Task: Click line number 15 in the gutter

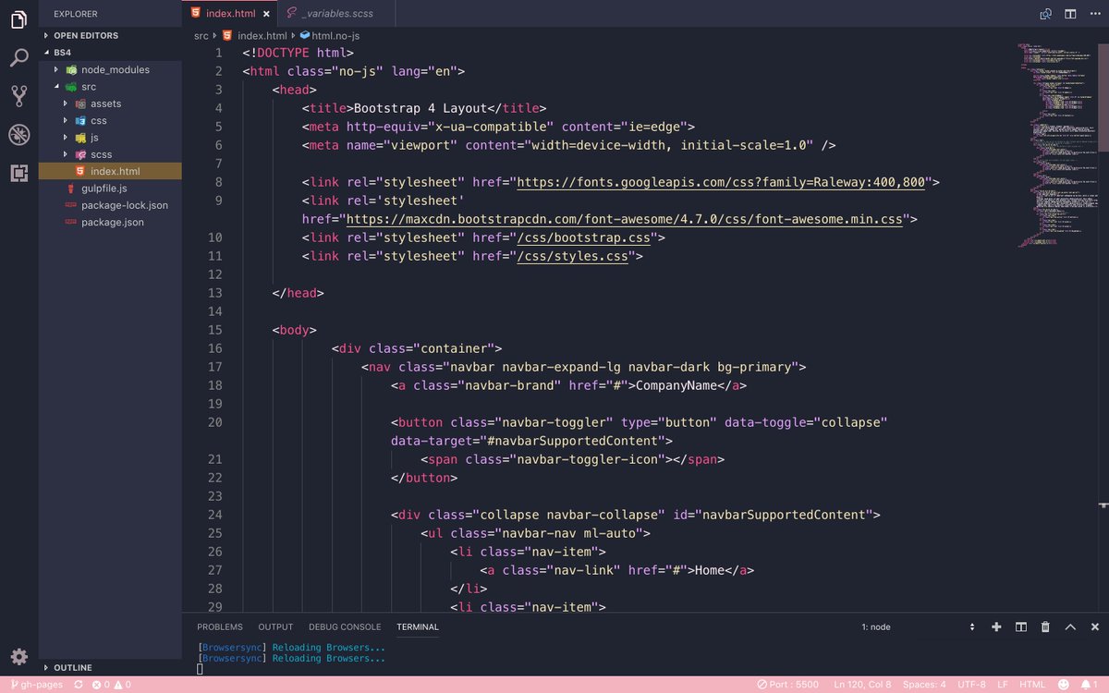Action: pos(215,330)
